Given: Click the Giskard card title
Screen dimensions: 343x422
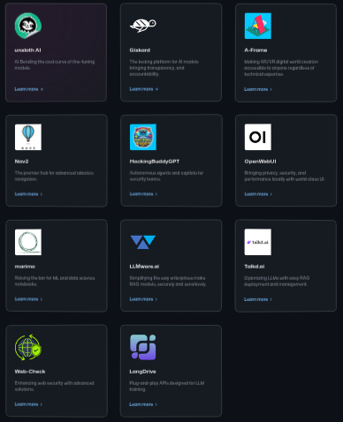Looking at the screenshot, I should (x=140, y=50).
